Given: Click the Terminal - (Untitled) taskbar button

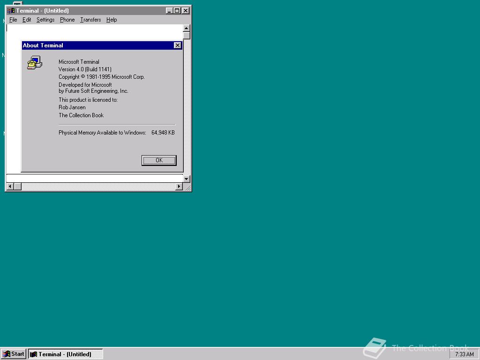Looking at the screenshot, I should click(66, 354).
